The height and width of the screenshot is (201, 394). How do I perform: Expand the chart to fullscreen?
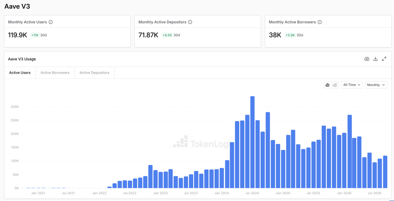384,59
